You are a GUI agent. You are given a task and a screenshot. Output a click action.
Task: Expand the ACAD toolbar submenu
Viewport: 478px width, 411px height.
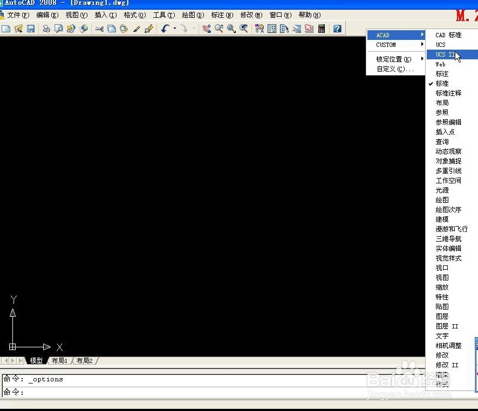(x=395, y=35)
